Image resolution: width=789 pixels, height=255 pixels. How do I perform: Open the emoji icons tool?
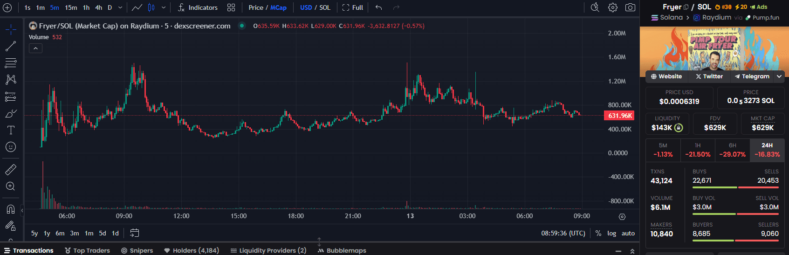(11, 147)
